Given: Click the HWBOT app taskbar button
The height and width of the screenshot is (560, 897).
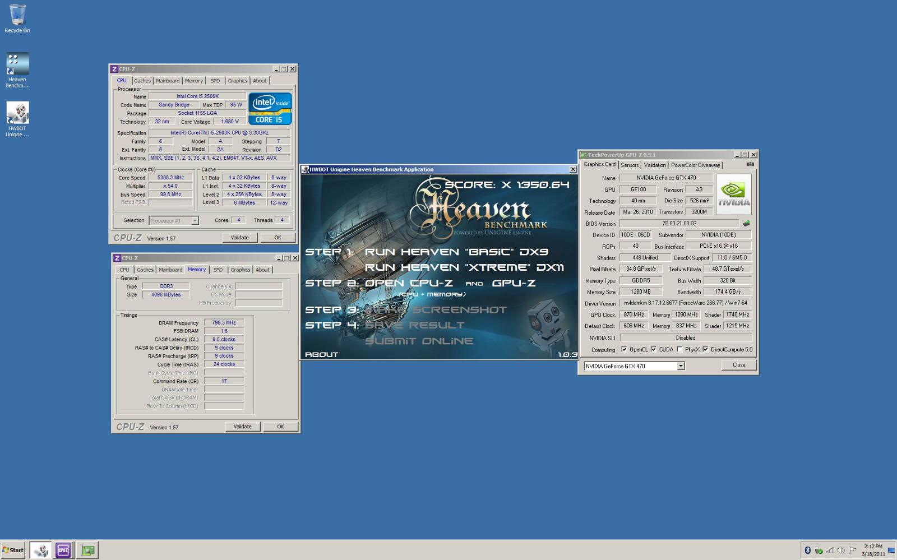Looking at the screenshot, I should point(40,550).
